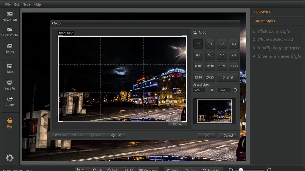Click Redo in Crop dialog
This screenshot has height=171, width=305.
(x=78, y=135)
